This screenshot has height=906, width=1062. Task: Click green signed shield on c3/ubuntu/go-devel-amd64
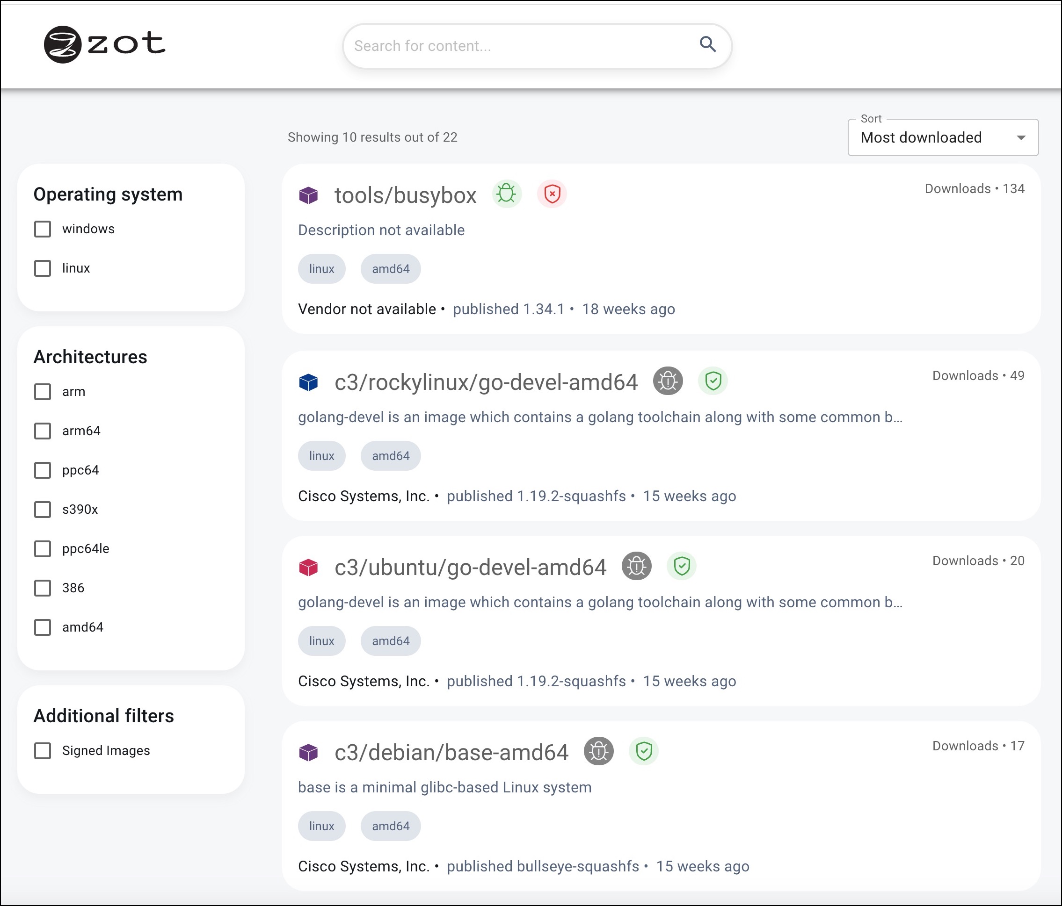(681, 567)
